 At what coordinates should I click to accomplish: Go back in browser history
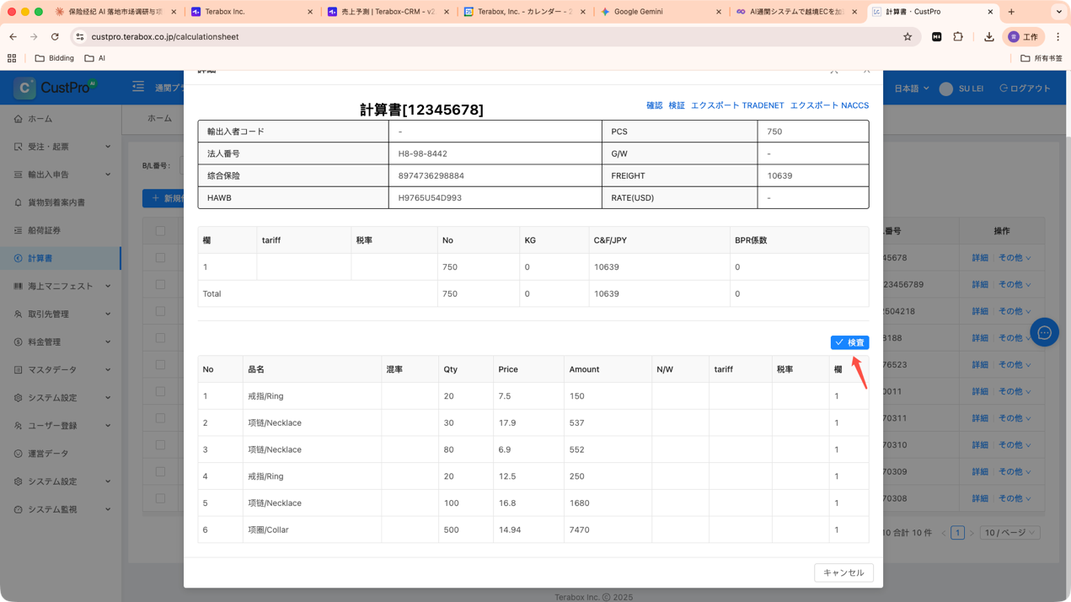tap(13, 37)
